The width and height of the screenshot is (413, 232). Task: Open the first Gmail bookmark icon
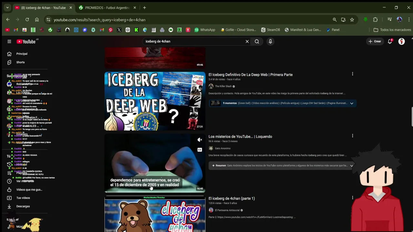click(x=16, y=30)
